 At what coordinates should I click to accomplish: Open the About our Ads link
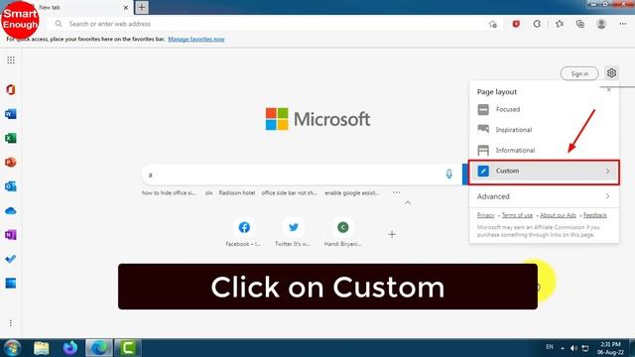click(x=558, y=215)
